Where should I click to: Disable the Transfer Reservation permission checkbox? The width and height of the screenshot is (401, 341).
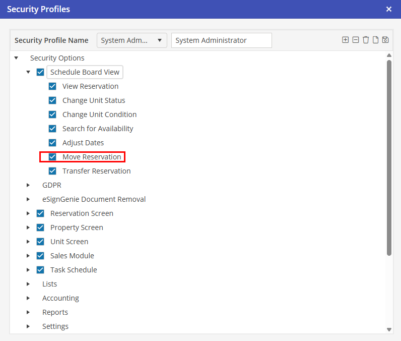click(52, 171)
